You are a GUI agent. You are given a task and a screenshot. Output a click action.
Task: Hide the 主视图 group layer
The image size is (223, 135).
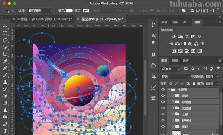point(163,90)
